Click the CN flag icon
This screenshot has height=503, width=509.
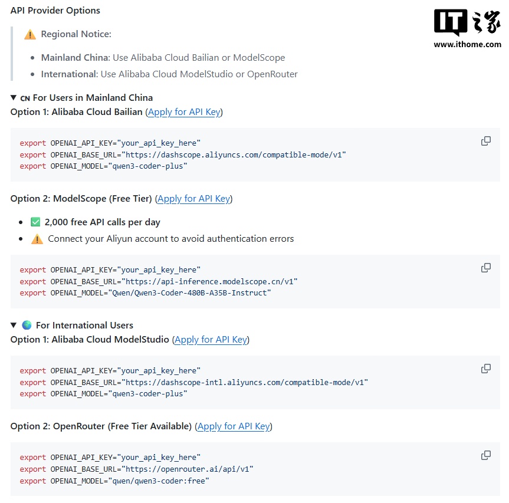pyautogui.click(x=25, y=98)
